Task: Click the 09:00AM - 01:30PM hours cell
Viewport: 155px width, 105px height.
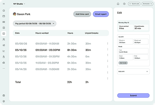Action: (48, 56)
